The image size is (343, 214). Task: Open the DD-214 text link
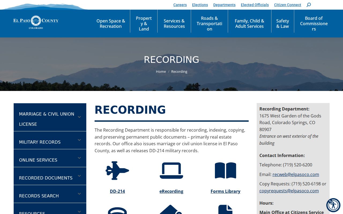(117, 191)
